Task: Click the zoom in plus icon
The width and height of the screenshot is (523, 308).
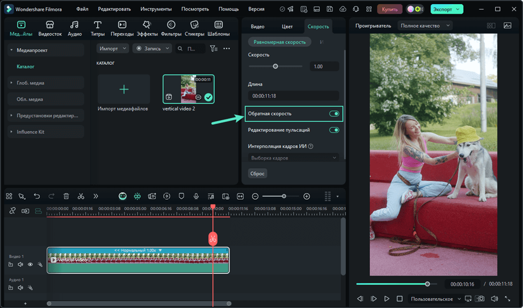Action: click(x=306, y=196)
